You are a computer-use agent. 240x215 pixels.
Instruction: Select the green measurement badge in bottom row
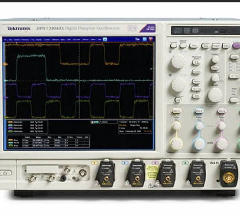(x=11, y=146)
